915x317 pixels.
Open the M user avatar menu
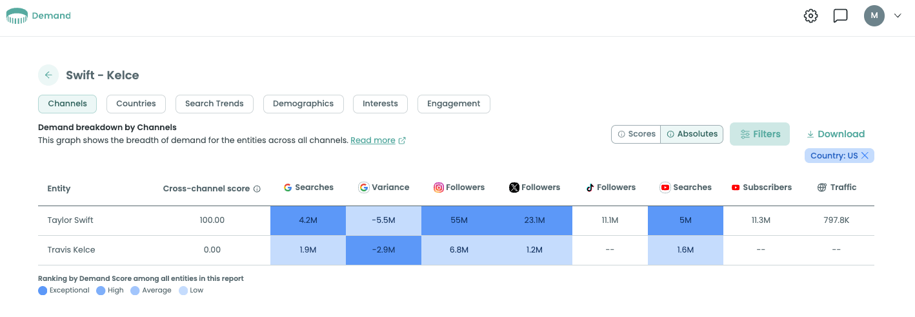[x=874, y=16]
